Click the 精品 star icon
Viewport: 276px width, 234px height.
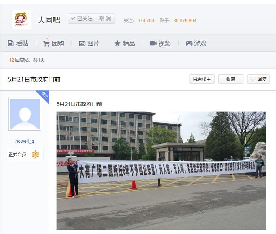coord(118,43)
